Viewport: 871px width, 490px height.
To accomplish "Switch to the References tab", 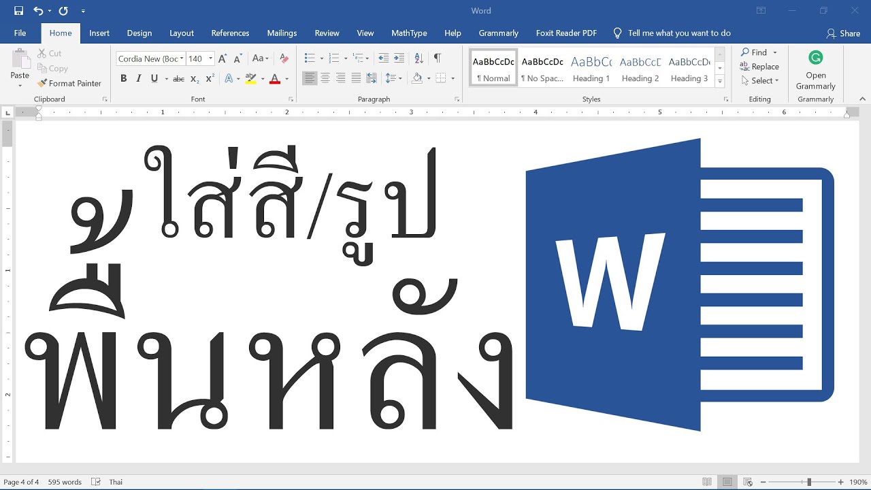I will coord(230,33).
